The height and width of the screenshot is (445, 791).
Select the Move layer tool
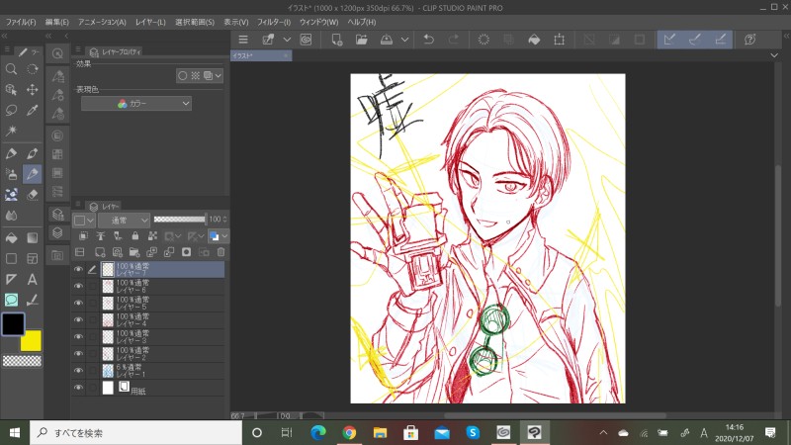[x=33, y=90]
